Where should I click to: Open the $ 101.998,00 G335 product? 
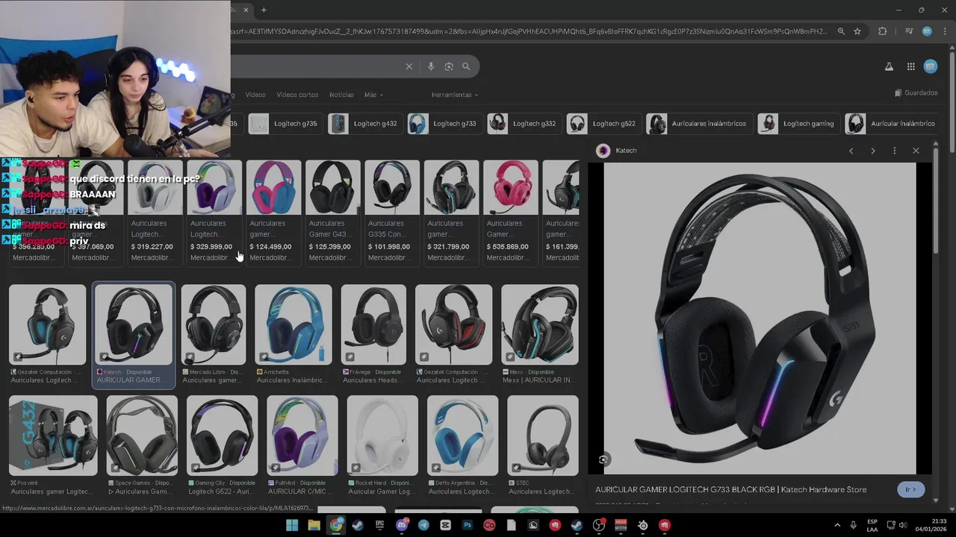[391, 212]
